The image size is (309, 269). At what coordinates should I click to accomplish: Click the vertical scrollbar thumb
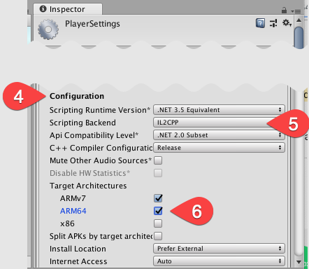(299, 37)
